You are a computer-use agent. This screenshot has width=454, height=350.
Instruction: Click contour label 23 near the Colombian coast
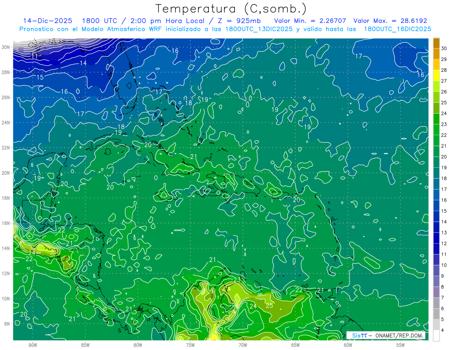click(x=237, y=280)
